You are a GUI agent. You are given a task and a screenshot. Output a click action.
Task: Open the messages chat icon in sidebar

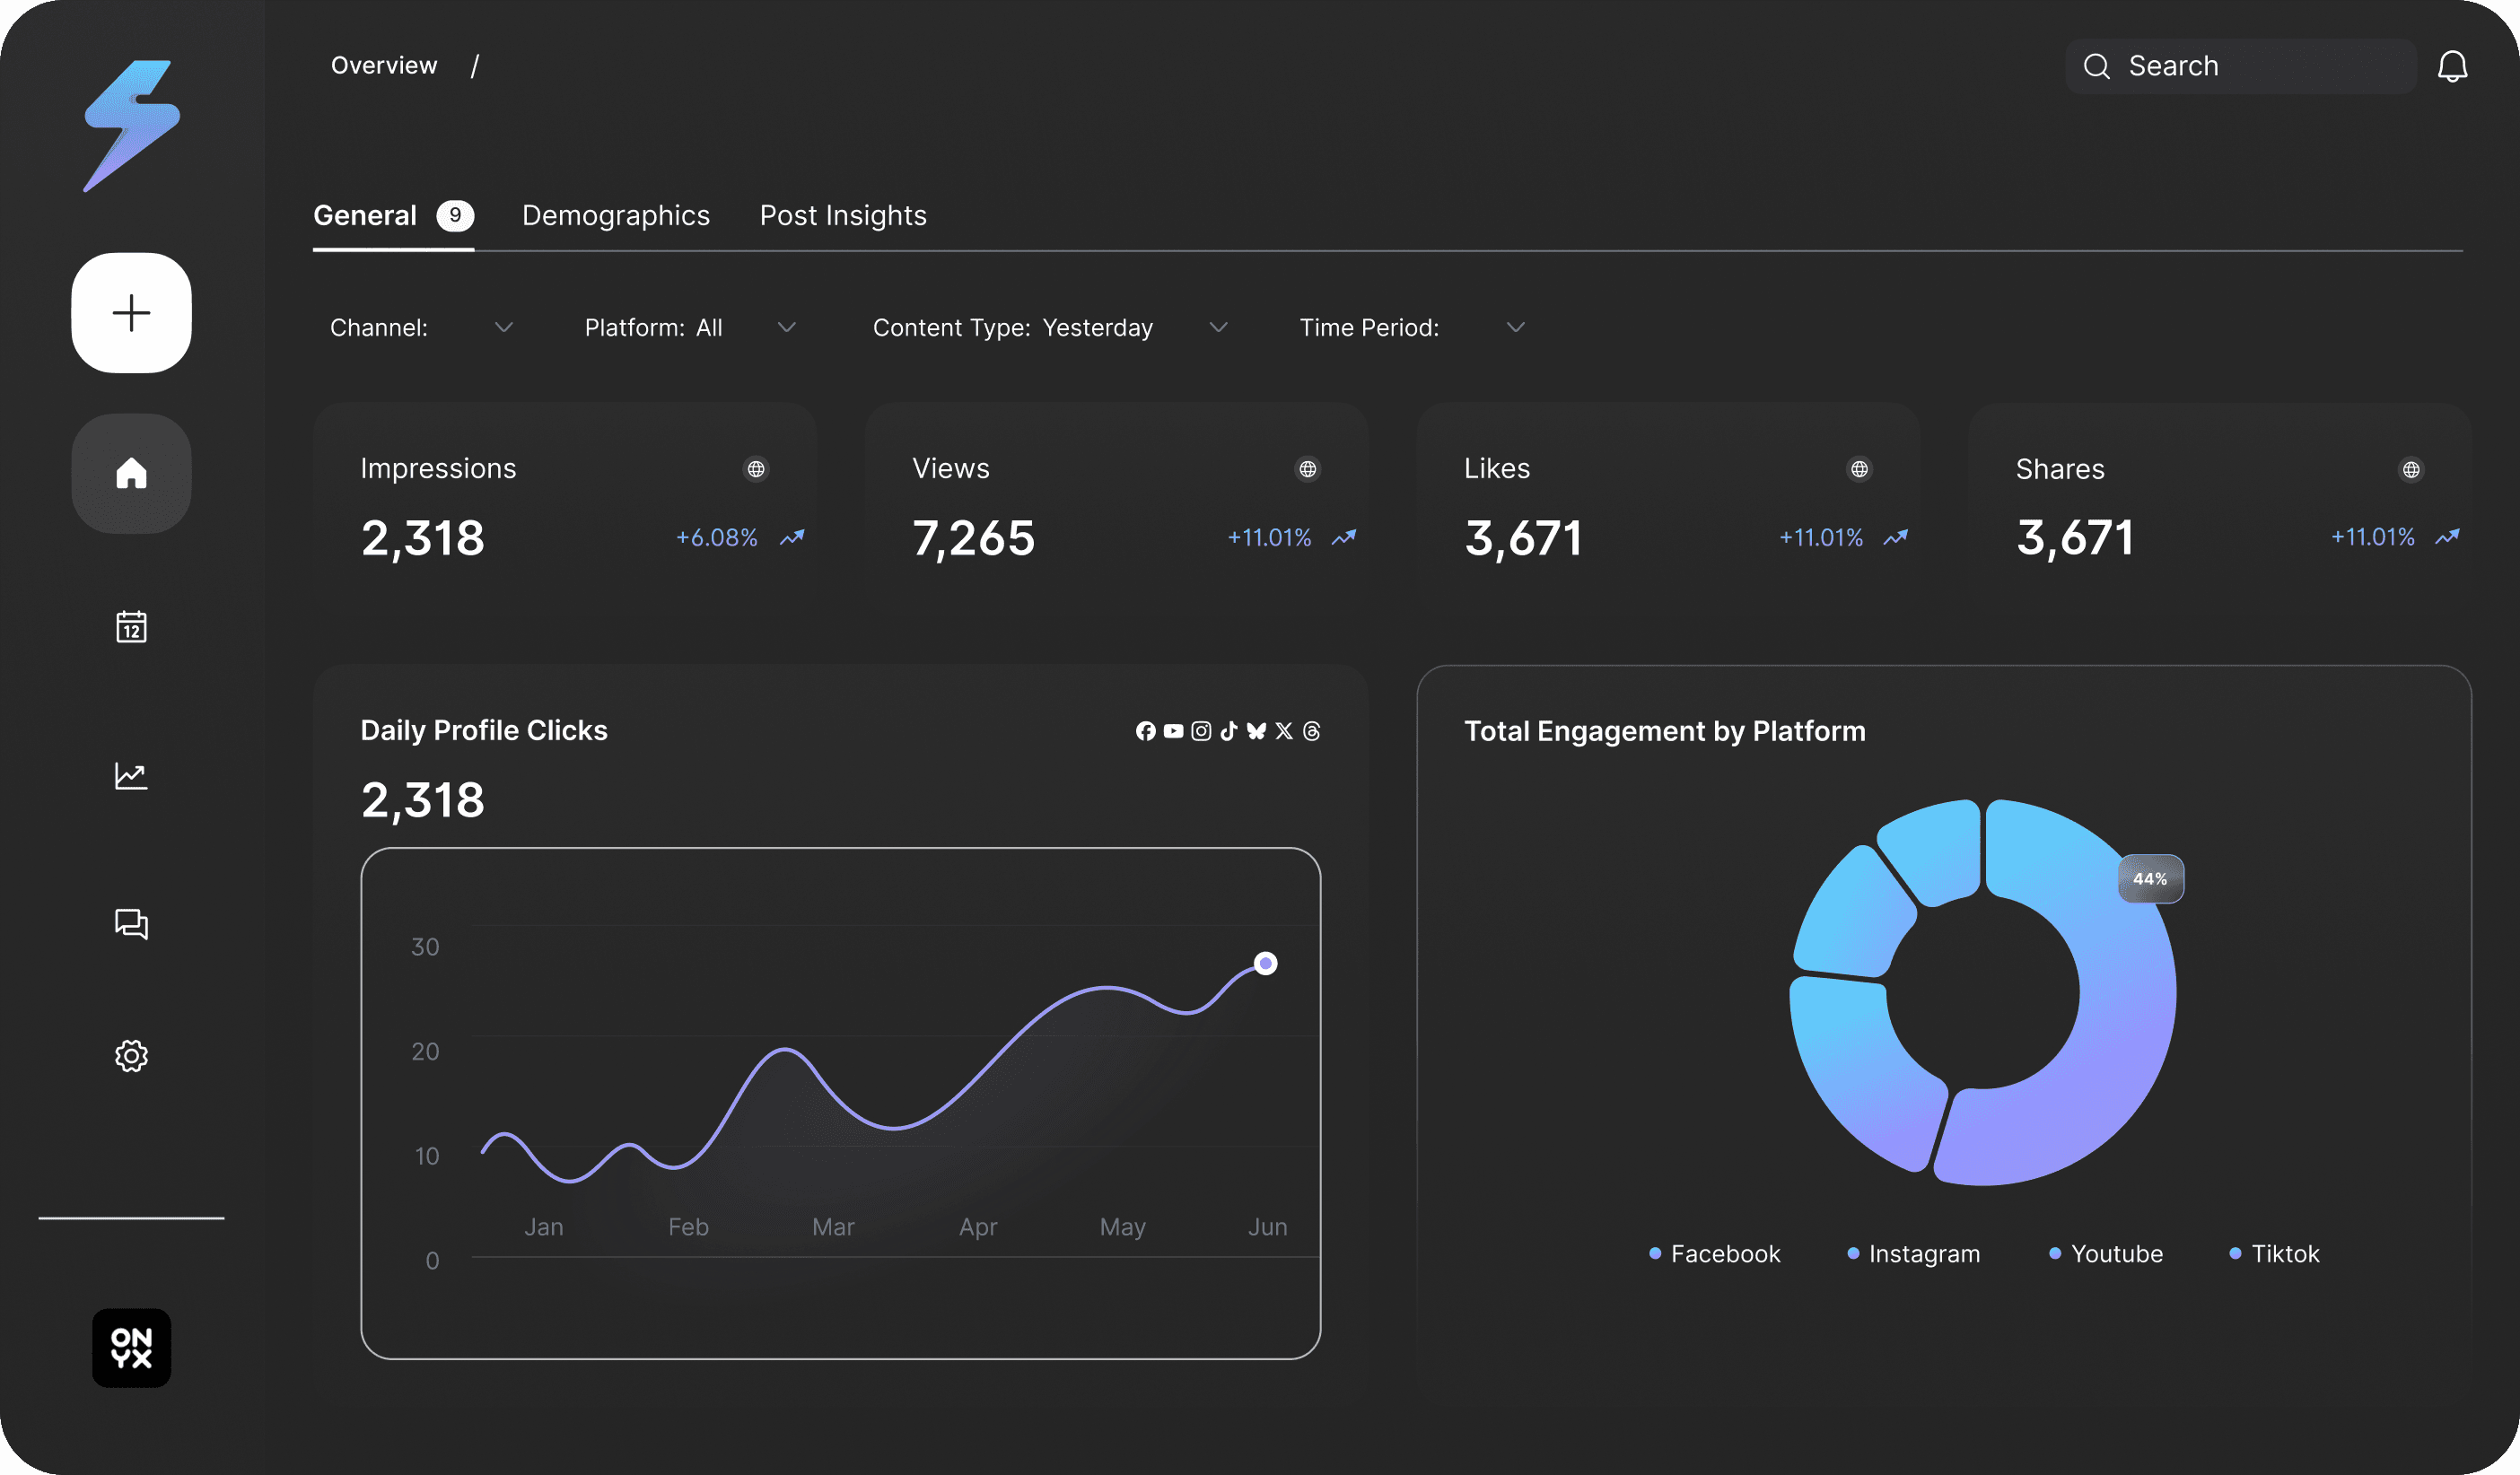tap(131, 923)
